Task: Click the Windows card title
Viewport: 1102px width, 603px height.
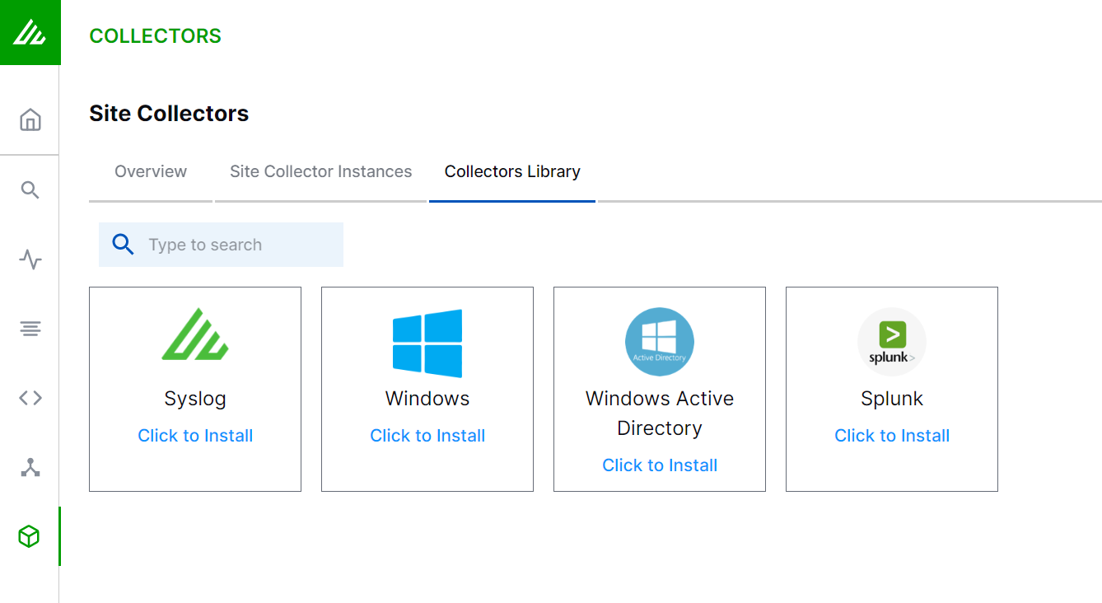Action: 427,399
